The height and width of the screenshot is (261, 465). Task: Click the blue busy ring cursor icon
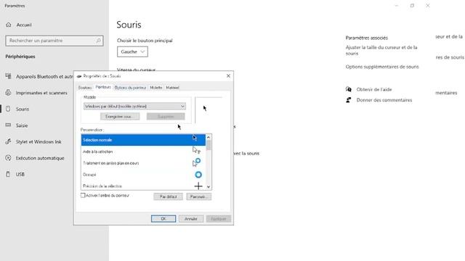pyautogui.click(x=198, y=175)
